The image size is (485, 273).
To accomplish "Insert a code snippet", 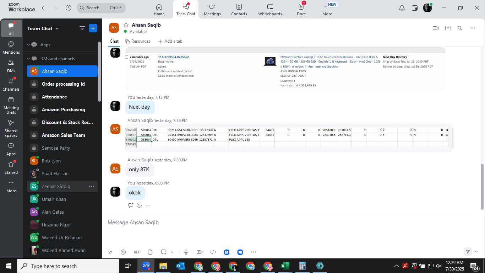I will coord(213,252).
